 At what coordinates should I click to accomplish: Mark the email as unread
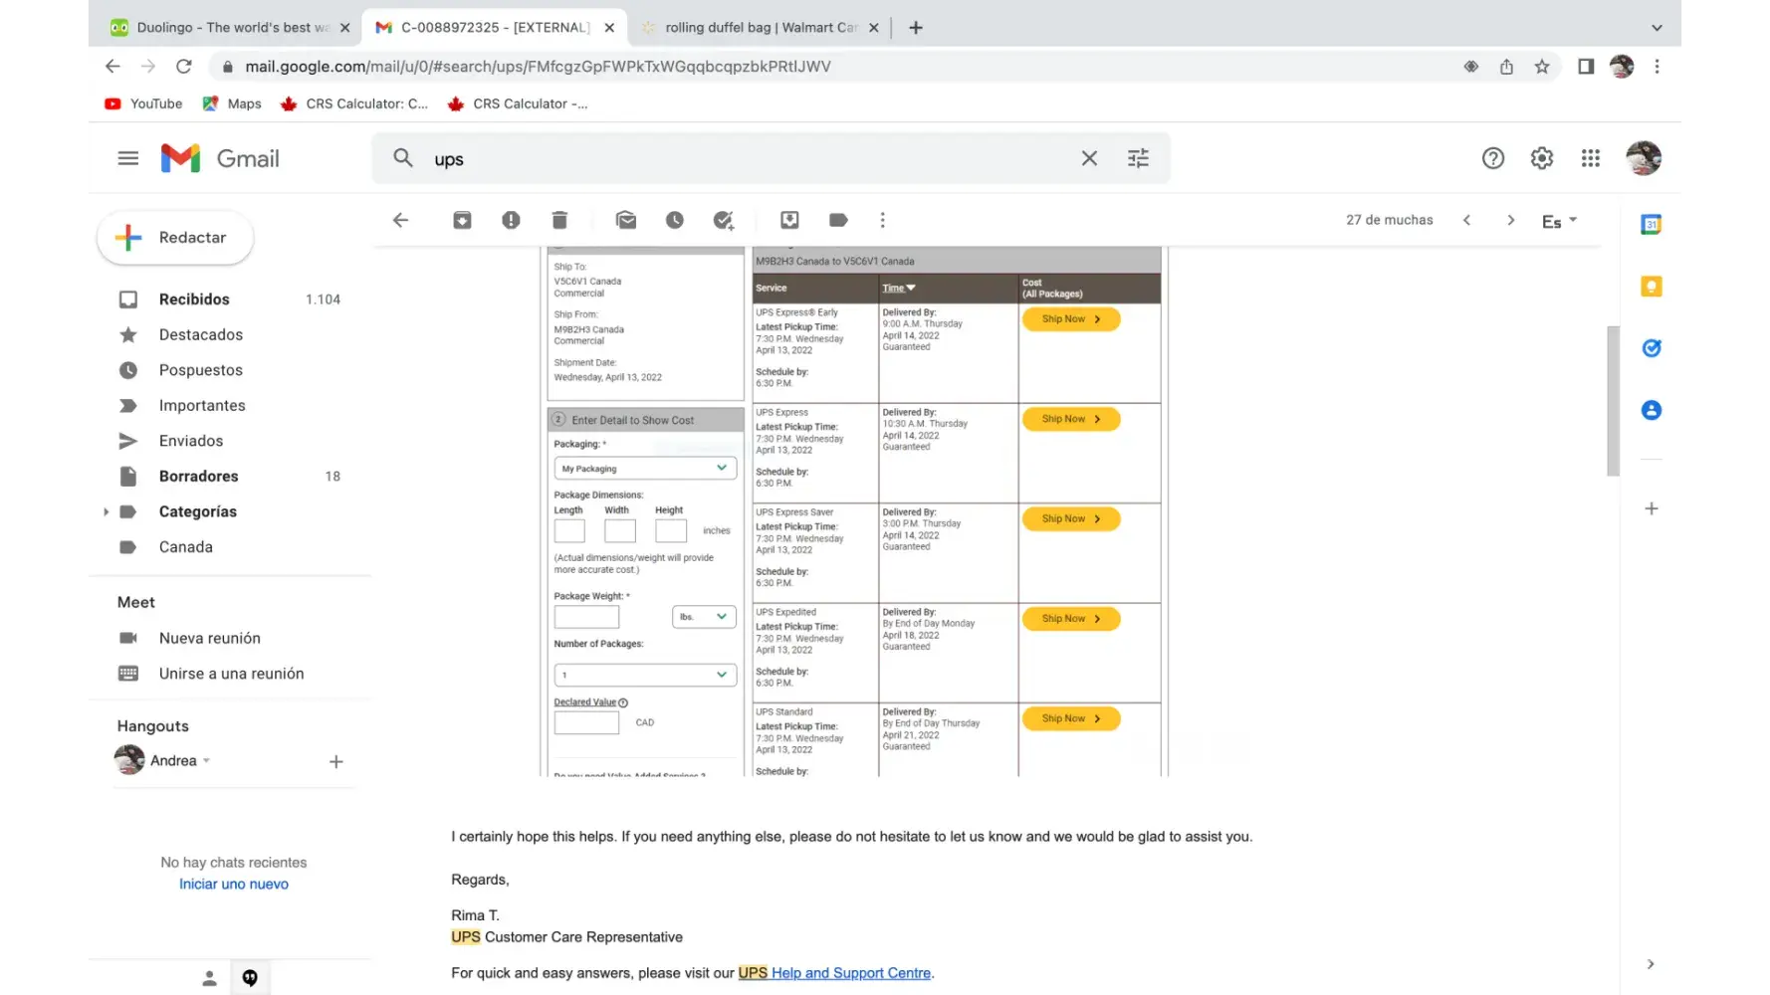[626, 220]
